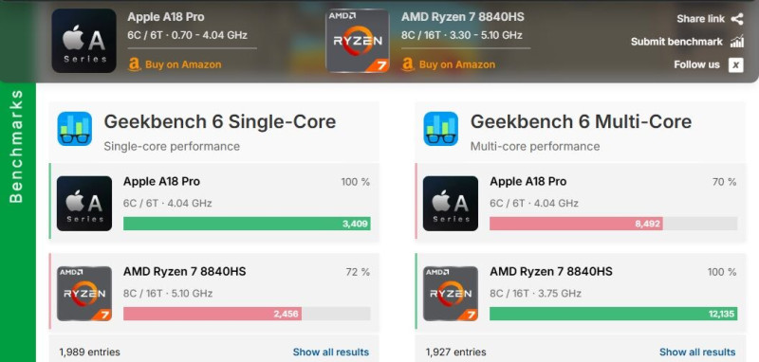Click the Amazon icon under Ryzen 7 8840HS

click(408, 64)
